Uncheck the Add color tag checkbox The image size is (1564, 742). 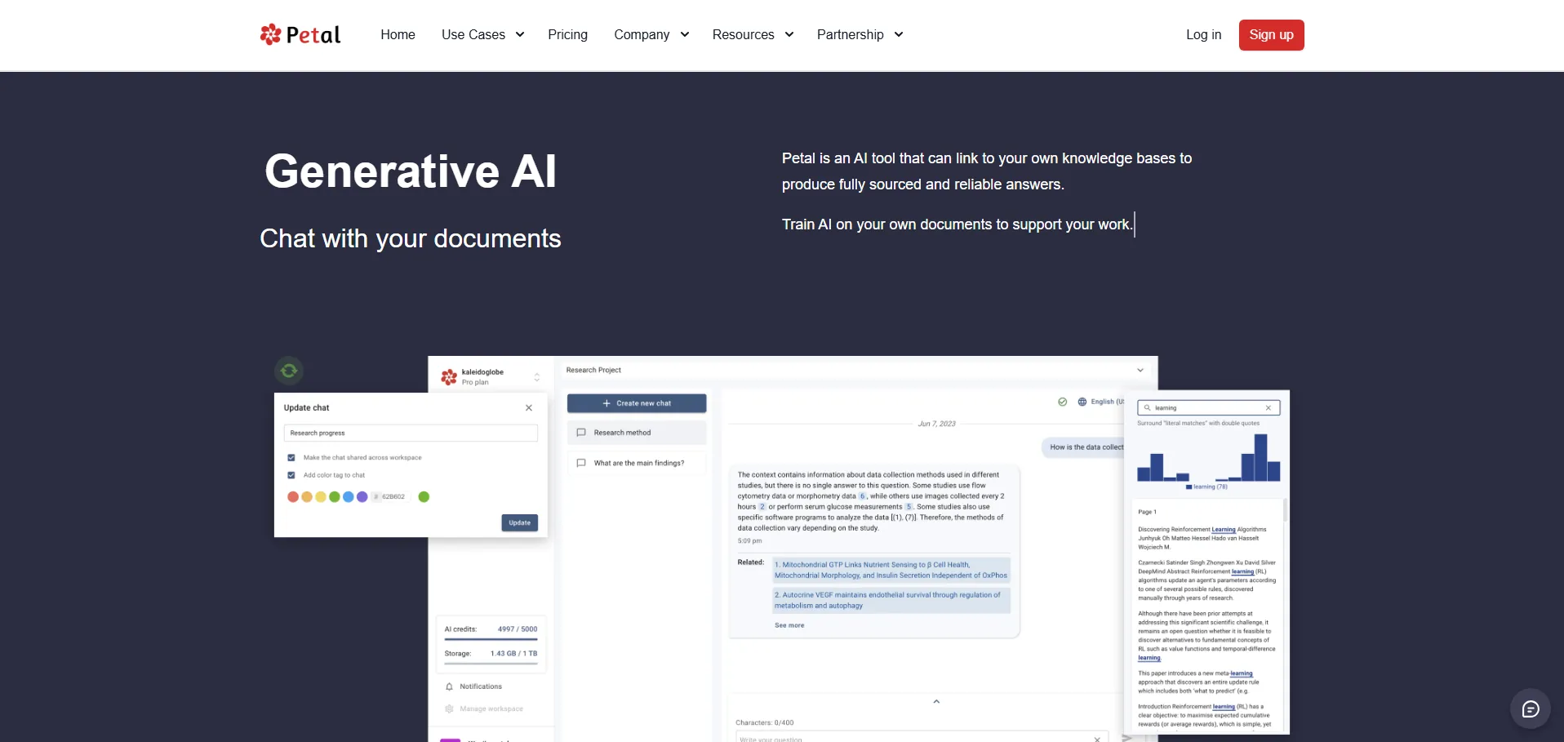(x=291, y=475)
